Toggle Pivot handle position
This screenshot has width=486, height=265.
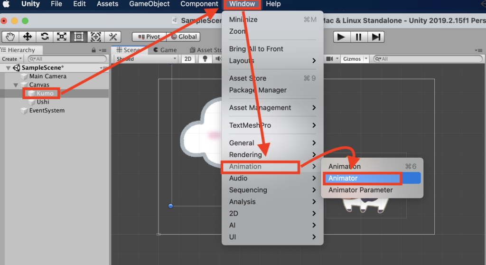point(149,37)
